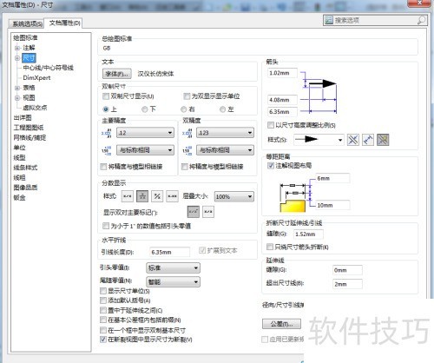Enable 只绕尺寸箭头折断 checkbox
The width and height of the screenshot is (434, 363).
pyautogui.click(x=270, y=247)
